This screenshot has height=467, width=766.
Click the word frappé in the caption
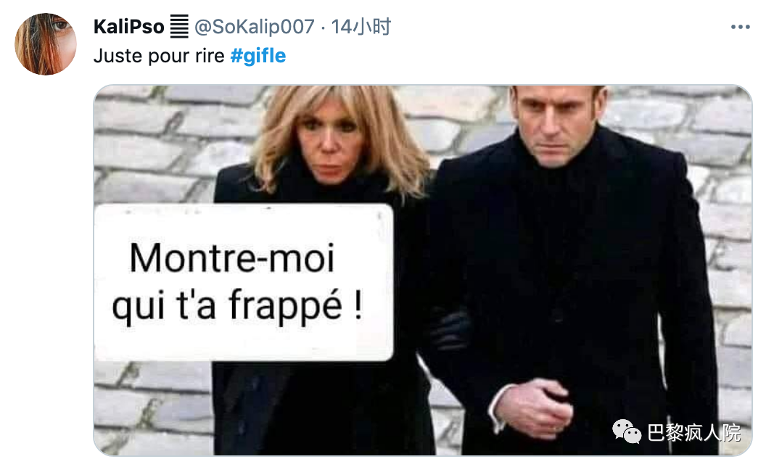coord(285,305)
